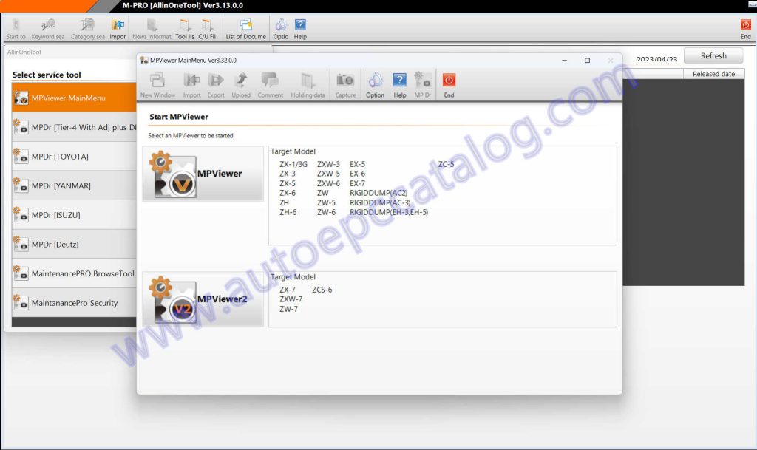Open List of Documents from the toolbar
757x450 pixels.
(246, 28)
